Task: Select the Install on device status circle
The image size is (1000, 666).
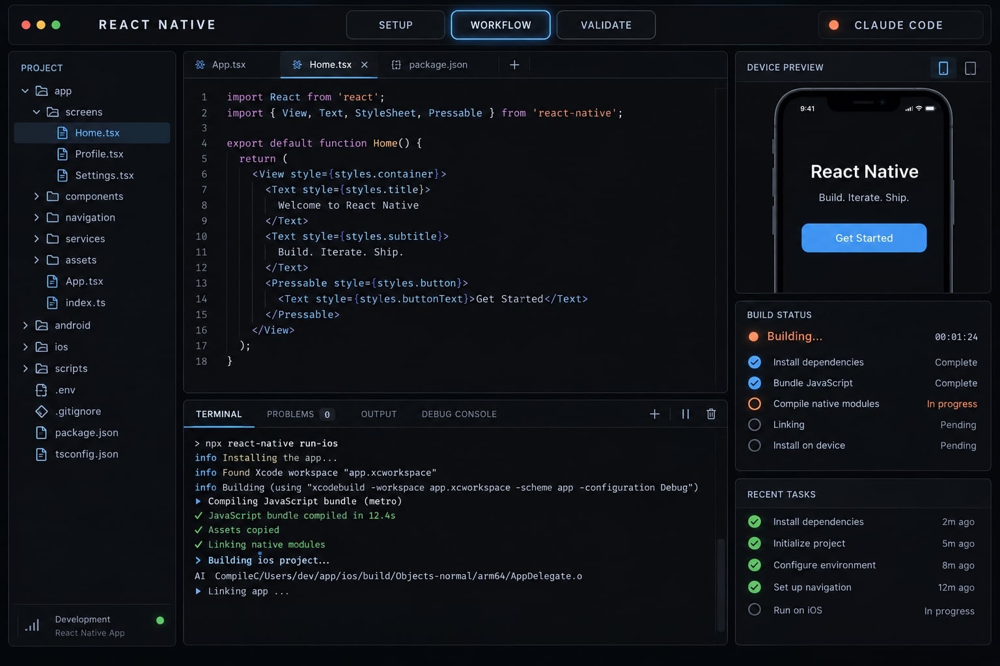Action: [755, 446]
